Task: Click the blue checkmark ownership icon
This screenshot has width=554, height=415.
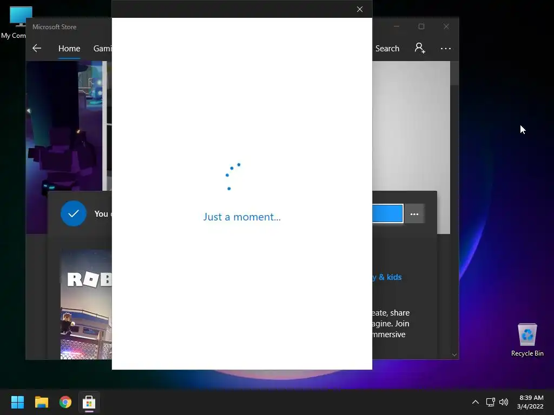Action: (x=74, y=213)
